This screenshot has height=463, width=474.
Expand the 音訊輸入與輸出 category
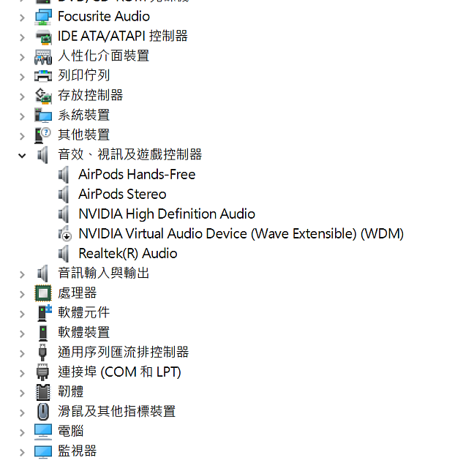[22, 274]
